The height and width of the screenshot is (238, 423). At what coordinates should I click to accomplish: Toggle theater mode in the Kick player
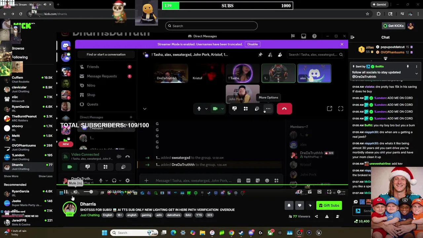tap(319, 192)
